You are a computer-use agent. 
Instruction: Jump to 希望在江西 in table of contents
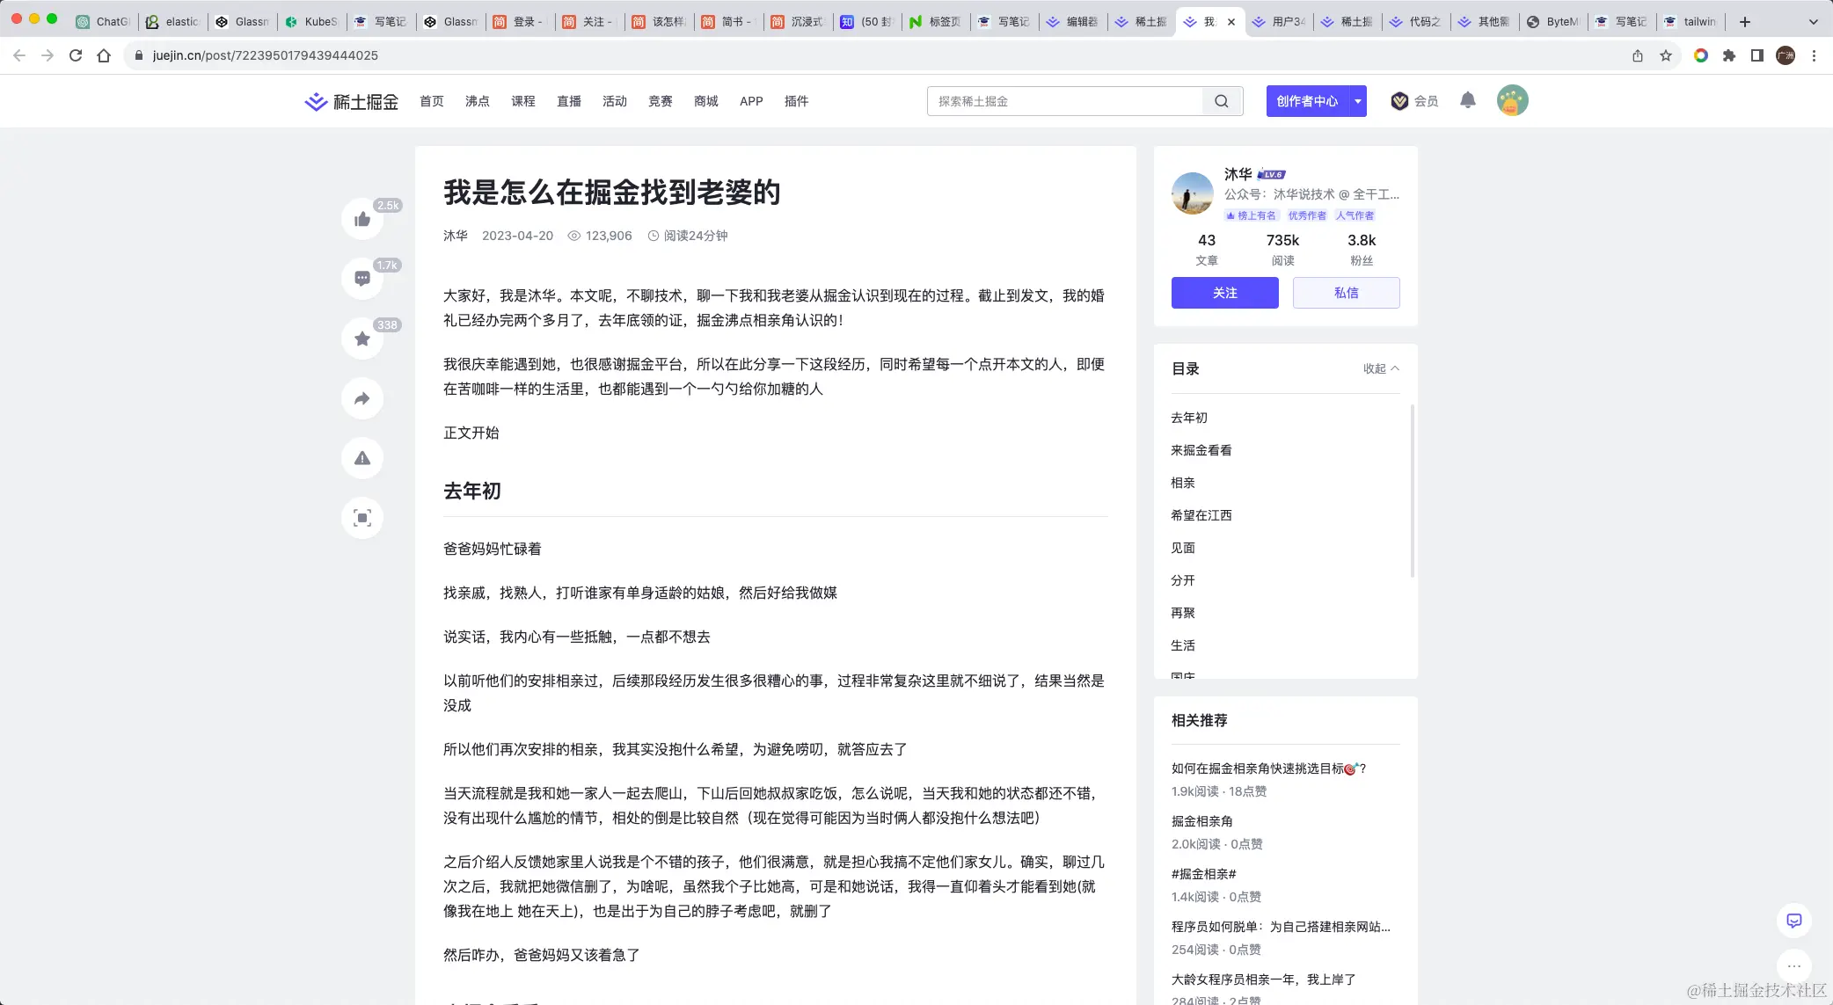1201,515
